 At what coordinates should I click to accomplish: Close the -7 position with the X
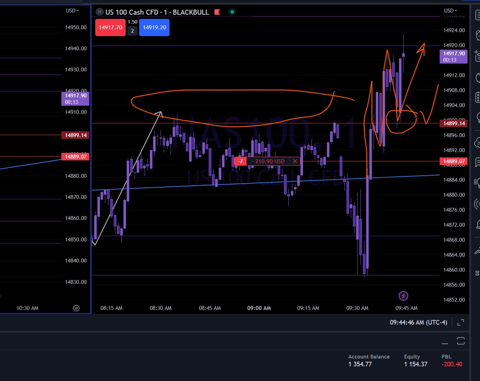(x=295, y=161)
